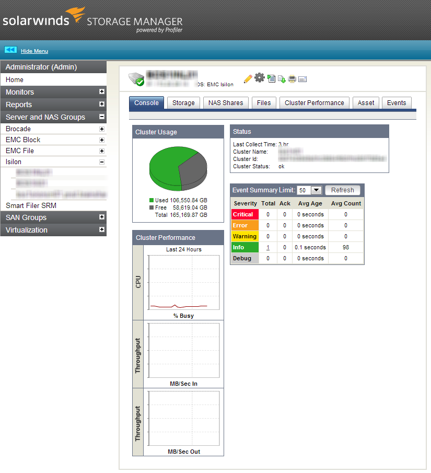
Task: Click the Critical severity cell
Action: 245,214
